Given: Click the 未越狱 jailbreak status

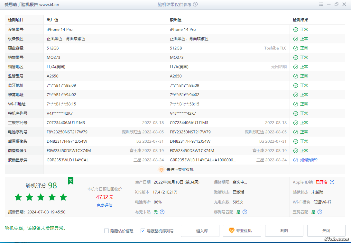Looking at the screenshot, I should pos(317,192).
